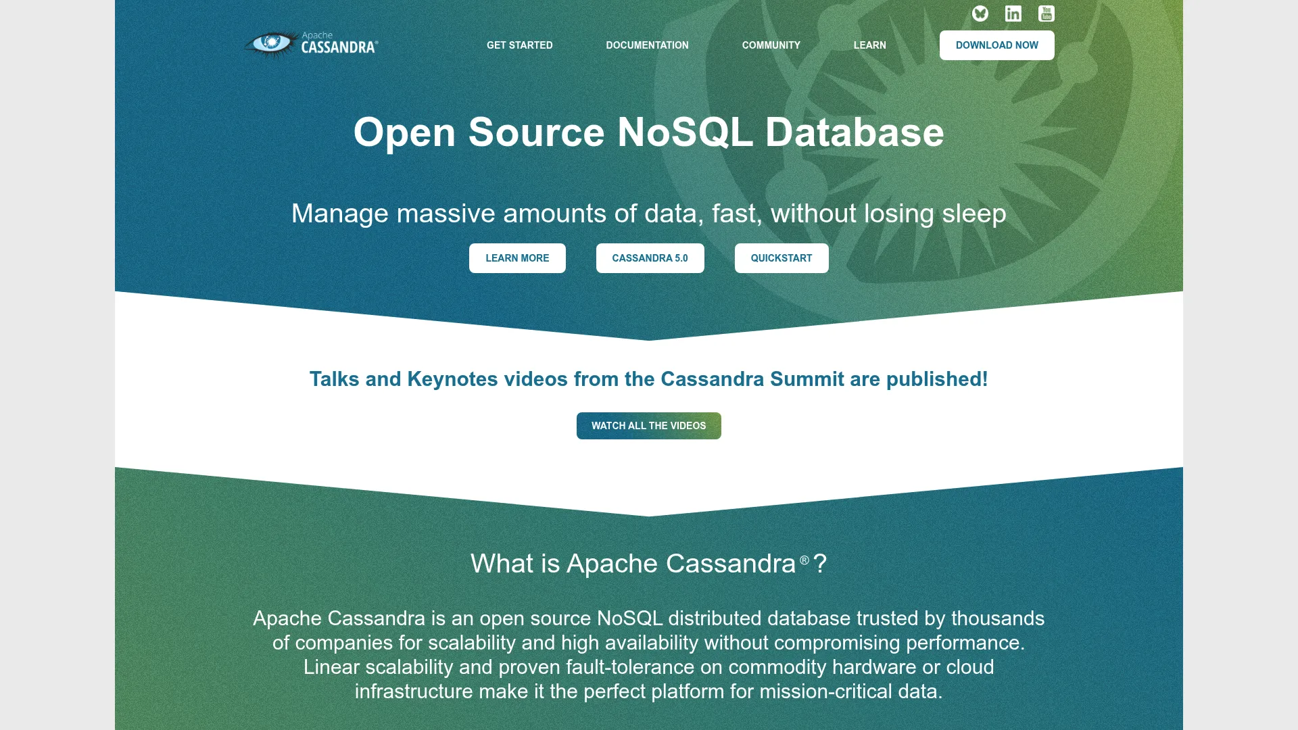This screenshot has width=1298, height=730.
Task: Click the Cassandra 5.0 button
Action: pyautogui.click(x=650, y=258)
